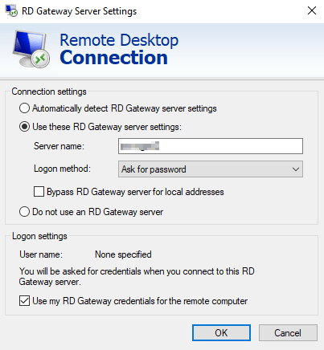Enable Bypass RD Gateway server for local addresses
The width and height of the screenshot is (324, 350).
click(x=39, y=192)
